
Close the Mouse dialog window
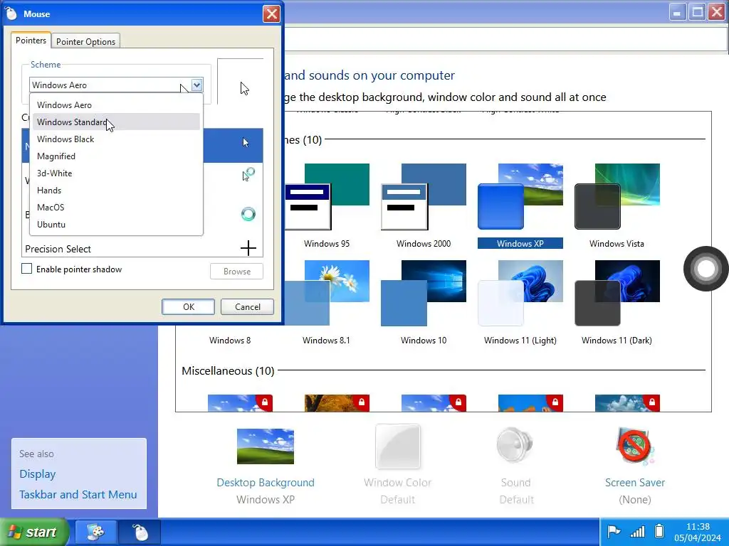[x=271, y=14]
